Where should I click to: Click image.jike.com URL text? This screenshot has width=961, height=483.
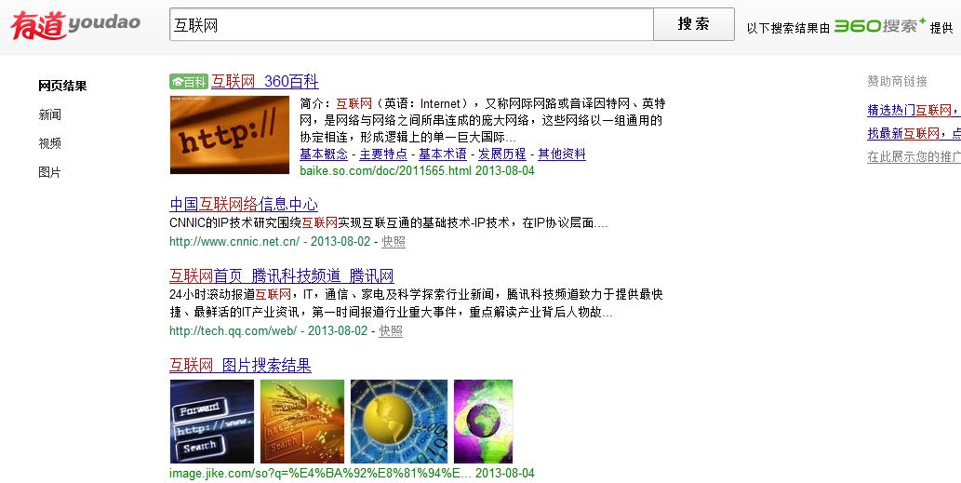coord(321,473)
